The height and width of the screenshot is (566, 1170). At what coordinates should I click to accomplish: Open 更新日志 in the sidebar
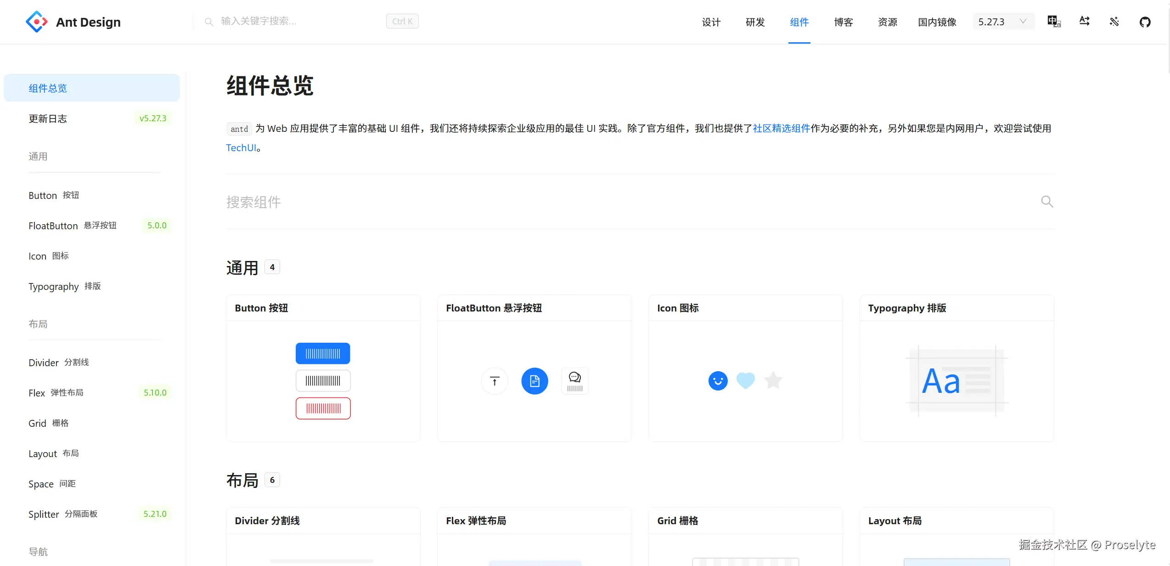tap(92, 119)
